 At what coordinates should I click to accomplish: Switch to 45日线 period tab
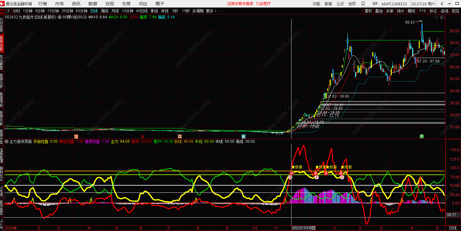tap(142, 11)
